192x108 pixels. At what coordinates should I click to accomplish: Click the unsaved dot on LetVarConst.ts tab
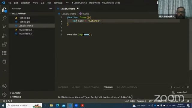point(78,9)
